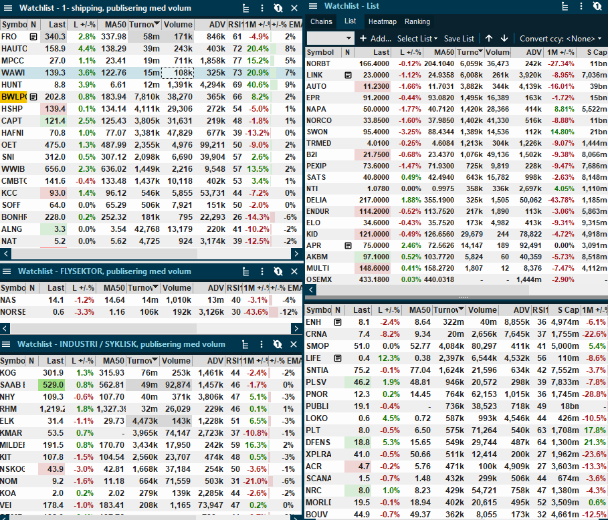Expand the Select List dropdown
The width and height of the screenshot is (608, 520).
(417, 38)
